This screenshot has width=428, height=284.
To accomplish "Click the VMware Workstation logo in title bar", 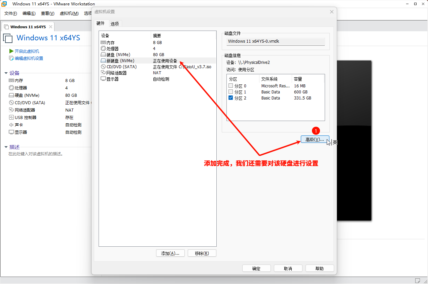I will tap(4, 4).
